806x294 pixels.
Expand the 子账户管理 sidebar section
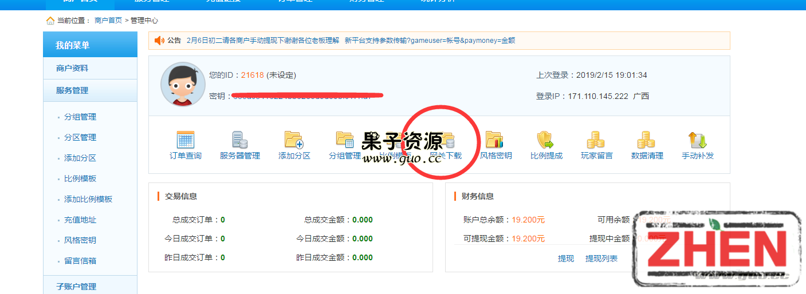pos(76,287)
